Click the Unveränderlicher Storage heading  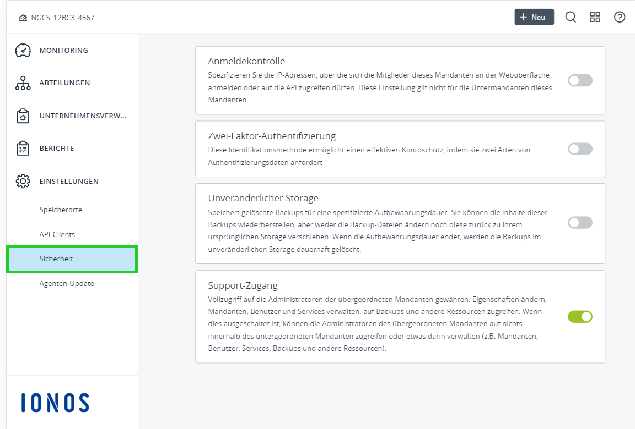[x=263, y=198]
